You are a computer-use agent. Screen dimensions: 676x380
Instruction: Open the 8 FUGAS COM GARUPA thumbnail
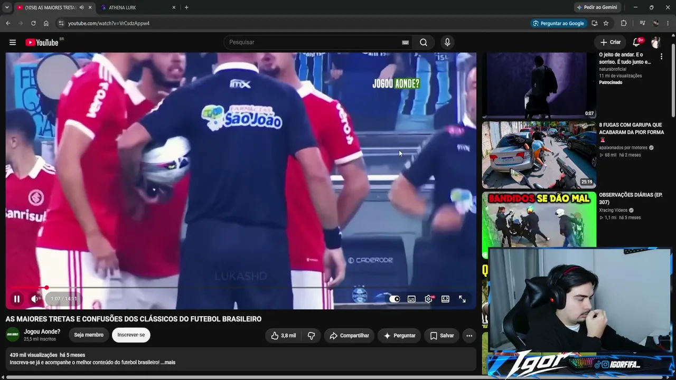coord(539,155)
